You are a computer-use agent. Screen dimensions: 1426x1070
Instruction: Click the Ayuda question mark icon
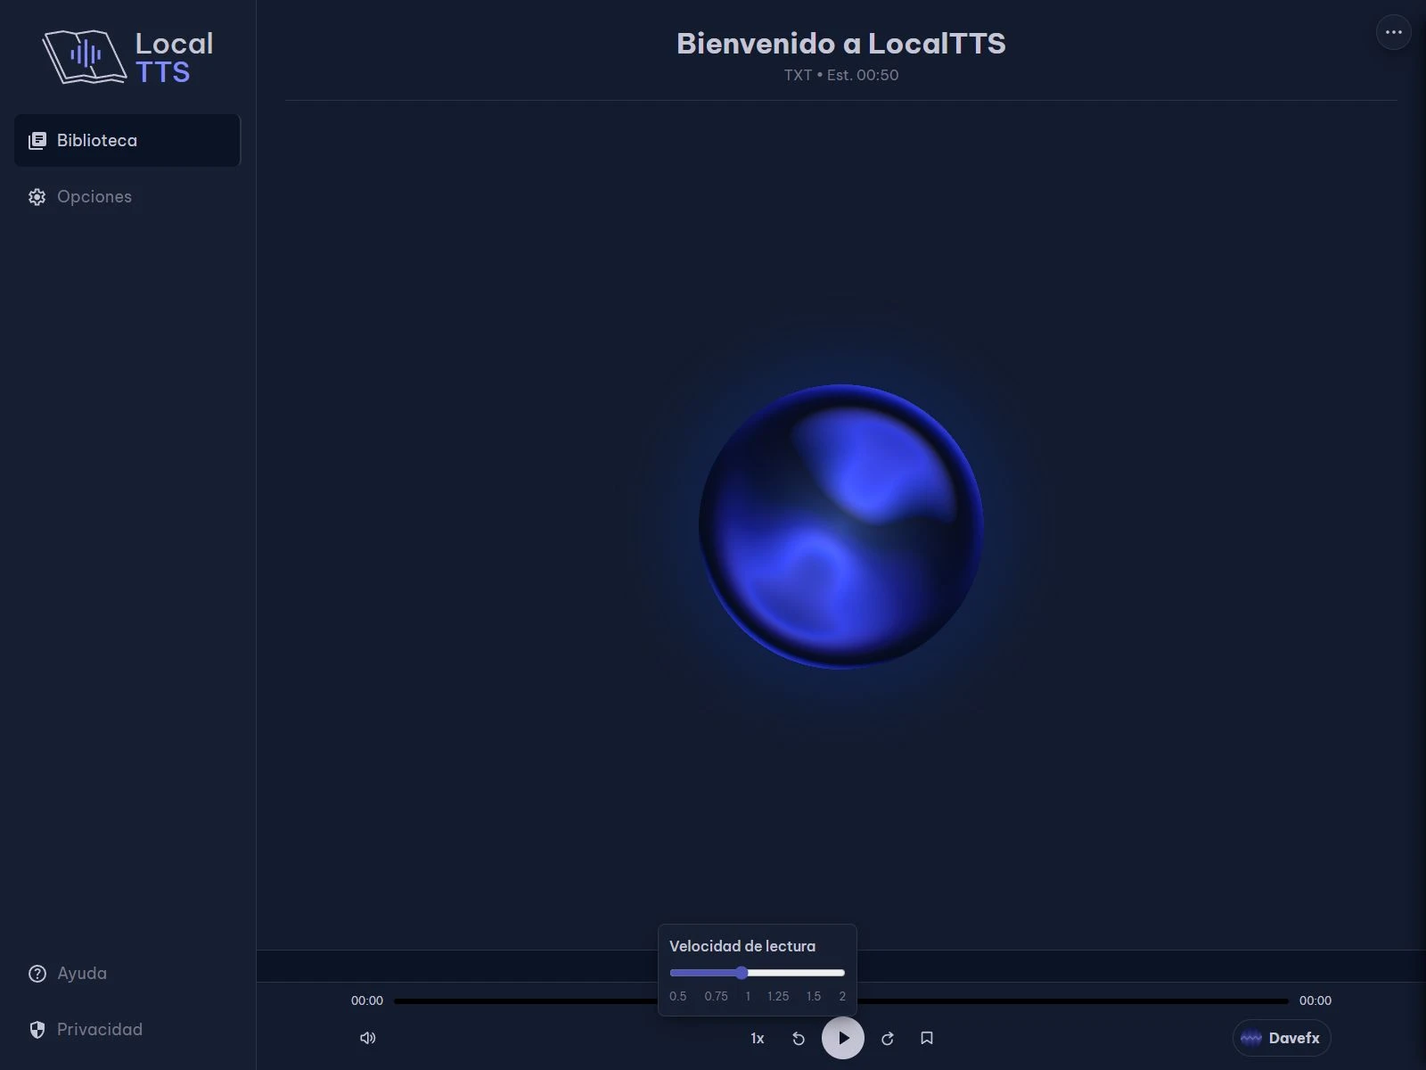(x=37, y=974)
